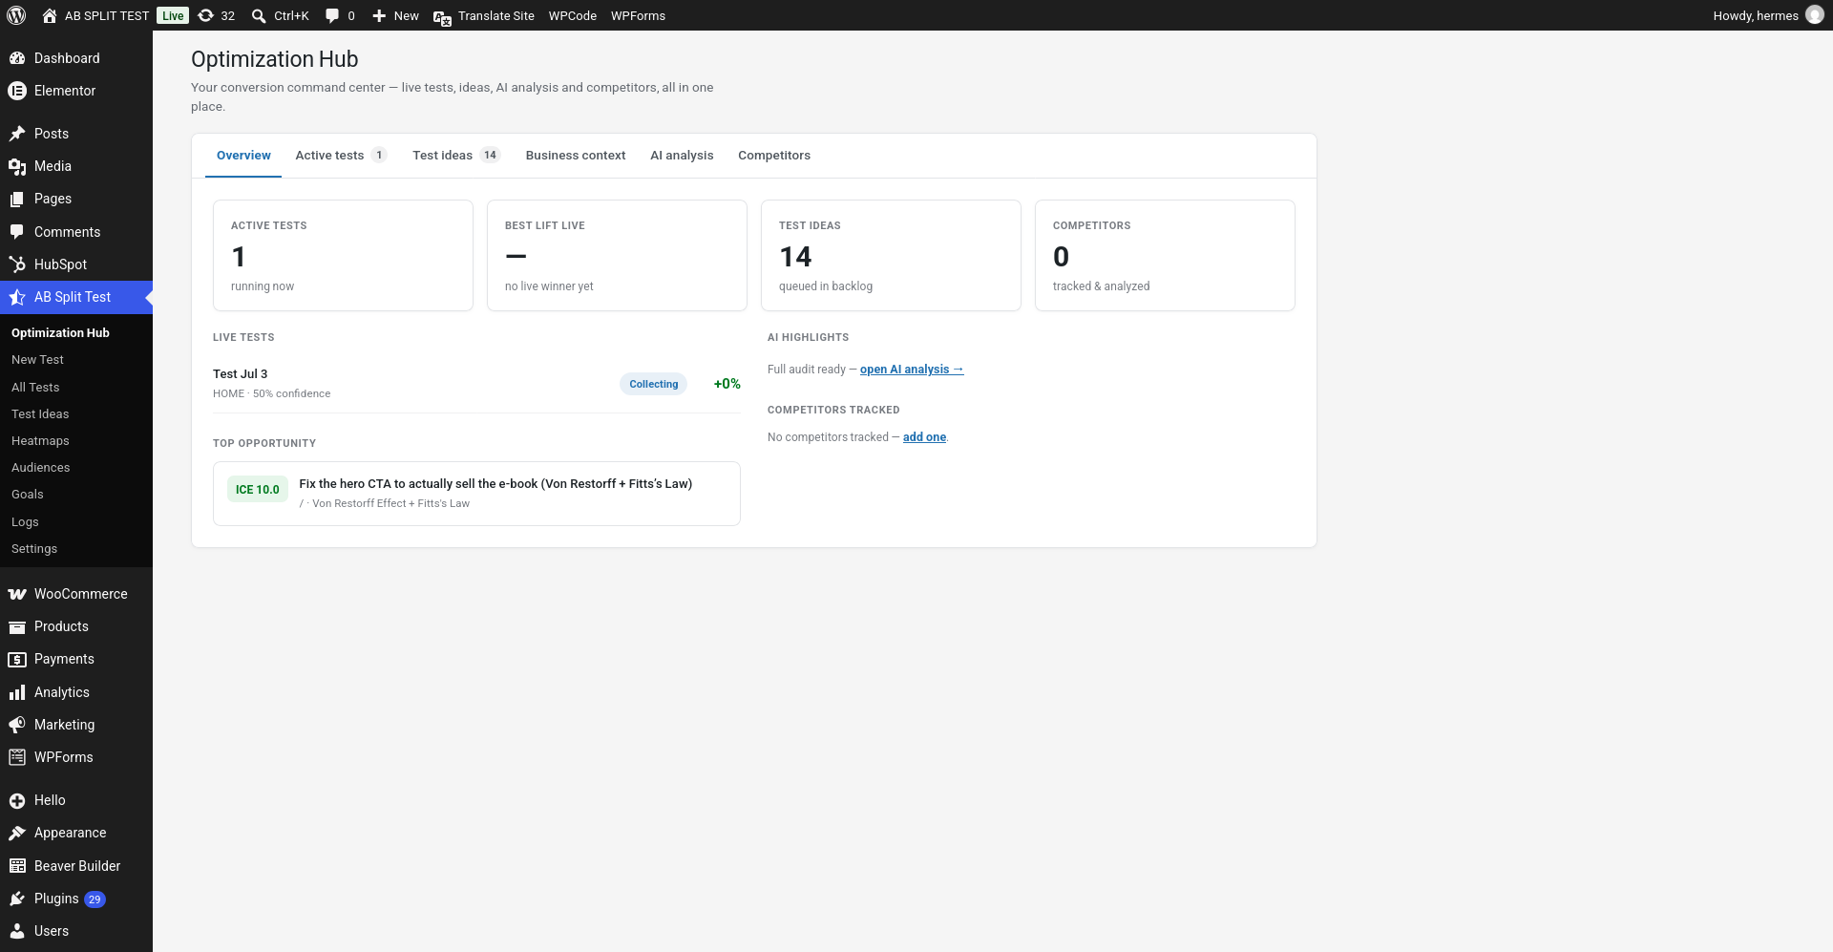Click the WordPress logo icon
This screenshot has width=1833, height=952.
[16, 15]
